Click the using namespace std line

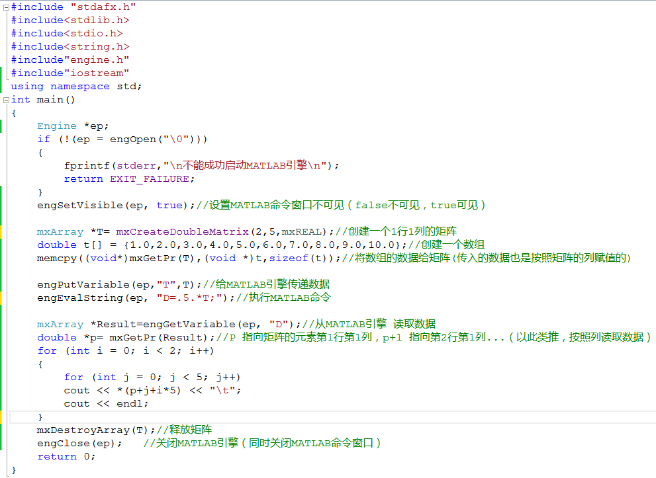point(76,87)
